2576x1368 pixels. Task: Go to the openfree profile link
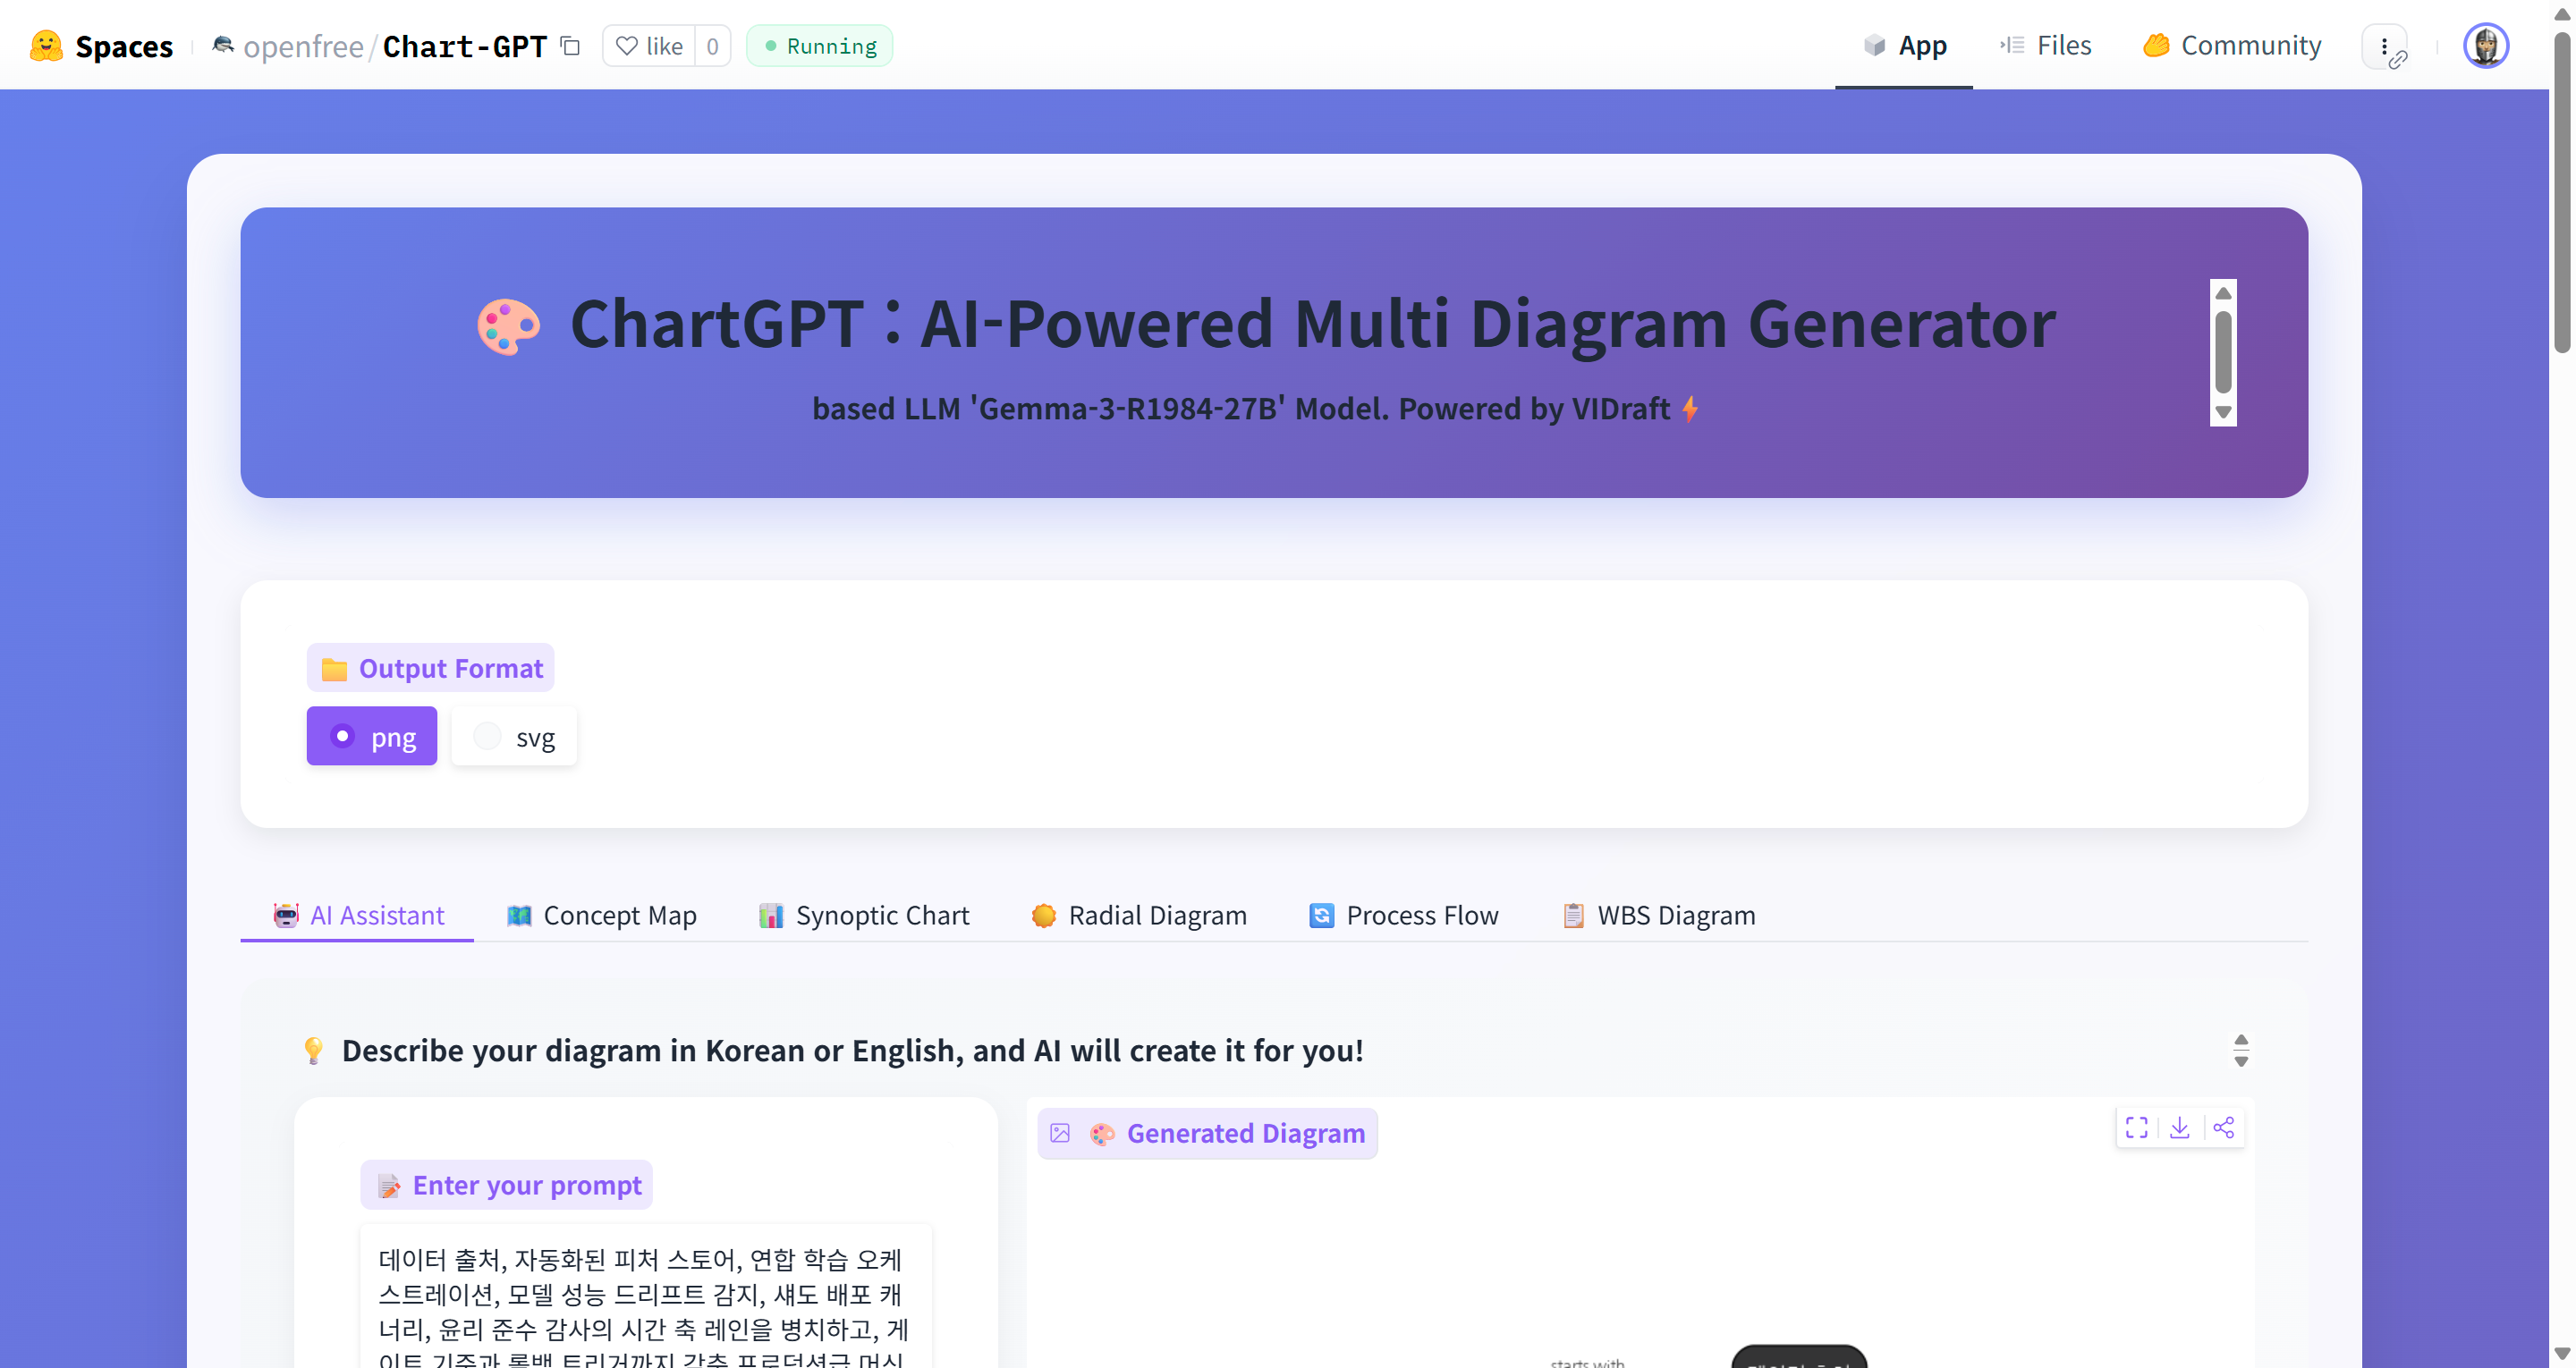303,46
